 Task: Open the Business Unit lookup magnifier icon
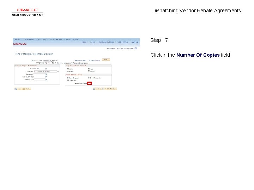pos(46,80)
